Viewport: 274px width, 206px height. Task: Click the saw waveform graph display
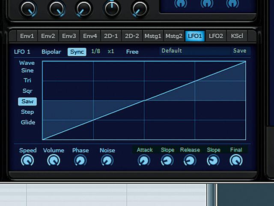pos(144,100)
